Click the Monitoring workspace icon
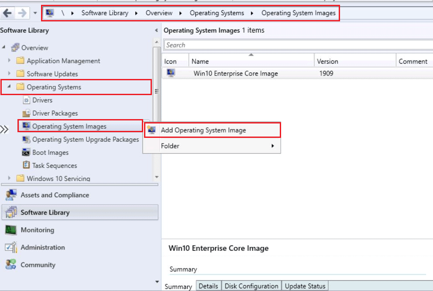Viewport: 433px width, 291px height. point(11,230)
